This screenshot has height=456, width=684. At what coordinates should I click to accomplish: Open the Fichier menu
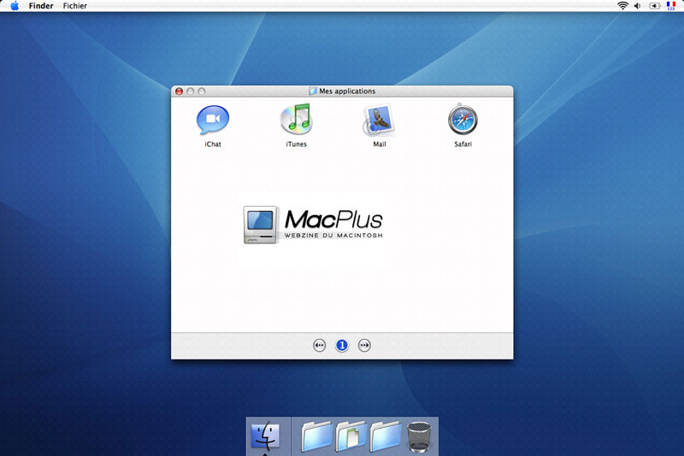click(74, 6)
